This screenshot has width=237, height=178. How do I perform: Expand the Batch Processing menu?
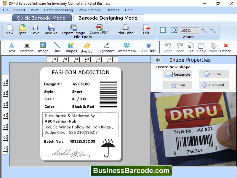pos(58,10)
